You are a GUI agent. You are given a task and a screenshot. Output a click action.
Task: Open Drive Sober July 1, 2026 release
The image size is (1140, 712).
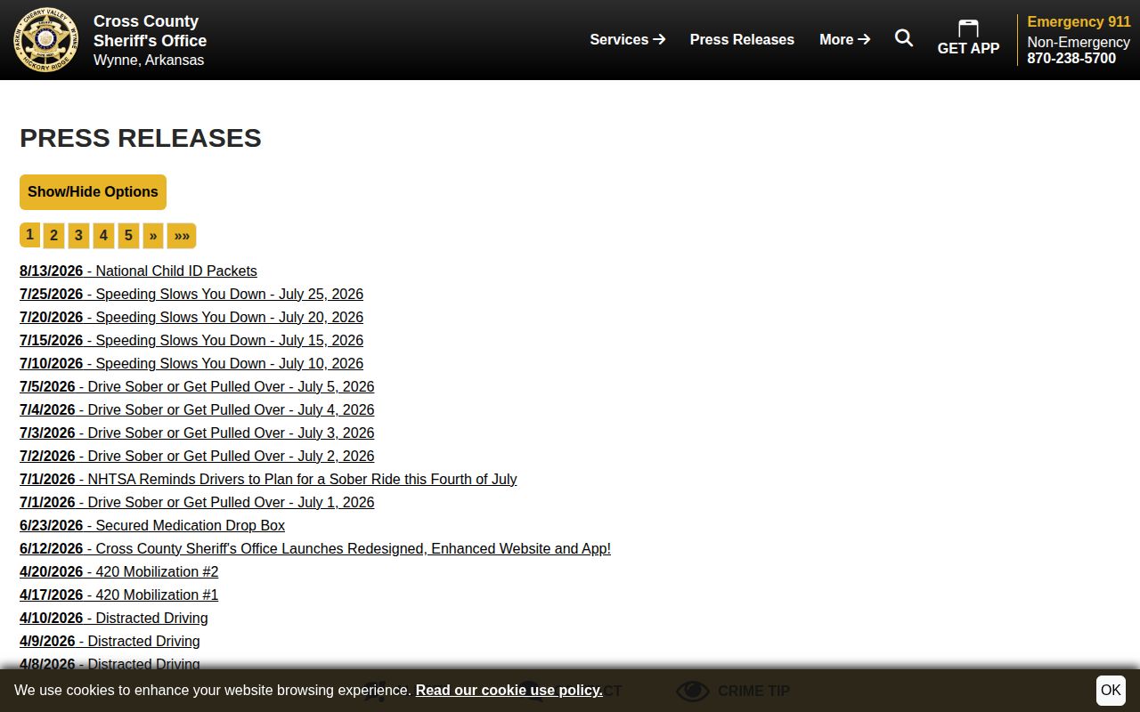[197, 502]
